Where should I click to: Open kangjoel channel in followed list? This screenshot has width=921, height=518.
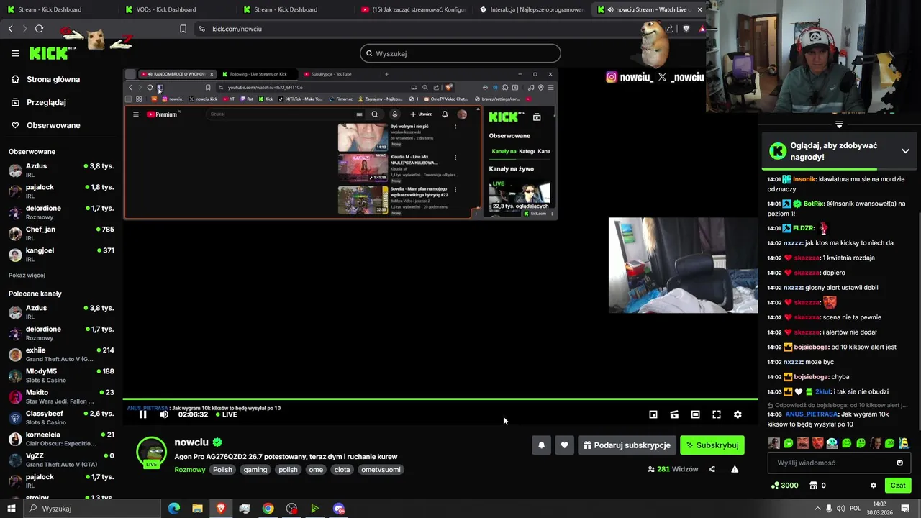pyautogui.click(x=61, y=255)
